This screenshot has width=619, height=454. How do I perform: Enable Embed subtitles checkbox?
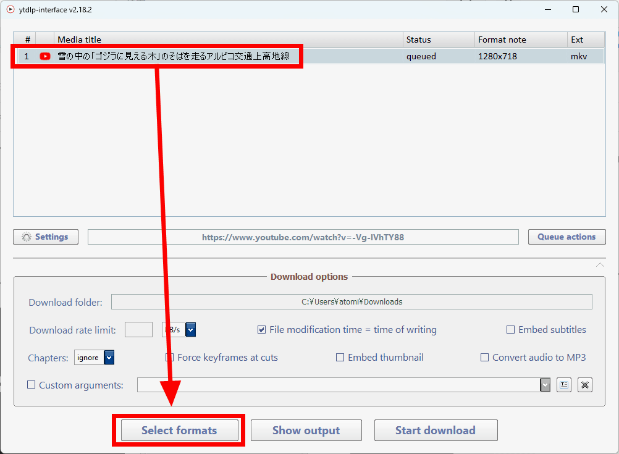510,330
